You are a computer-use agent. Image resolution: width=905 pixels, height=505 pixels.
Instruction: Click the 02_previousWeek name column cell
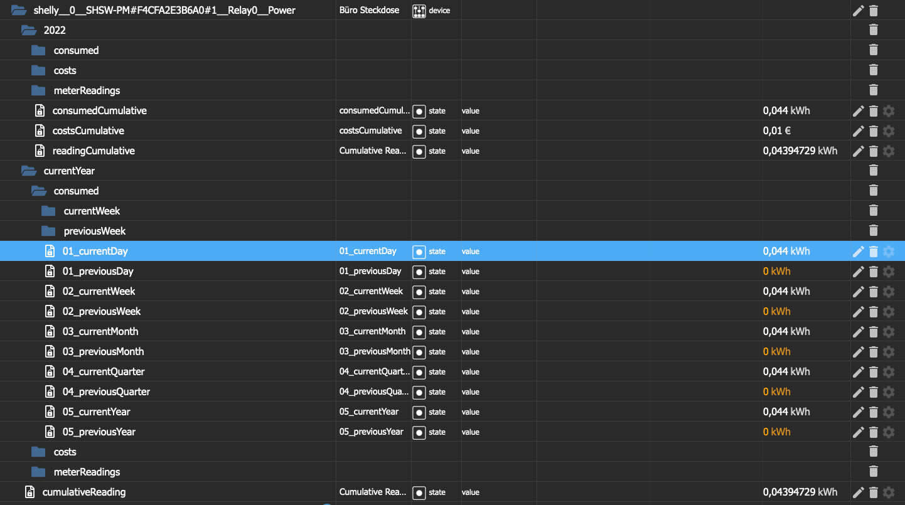click(373, 311)
